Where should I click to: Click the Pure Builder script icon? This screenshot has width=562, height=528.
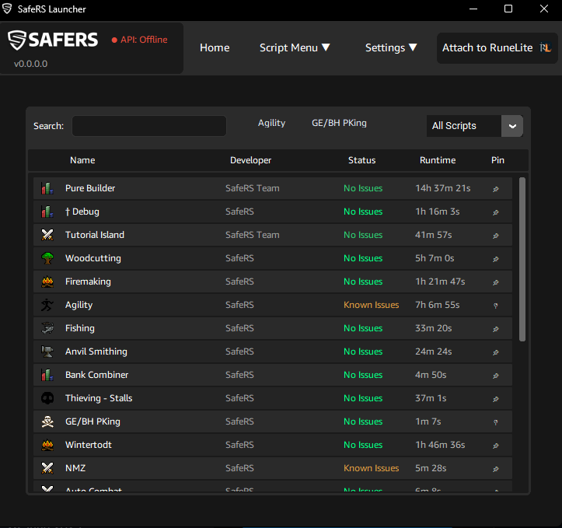tap(47, 188)
